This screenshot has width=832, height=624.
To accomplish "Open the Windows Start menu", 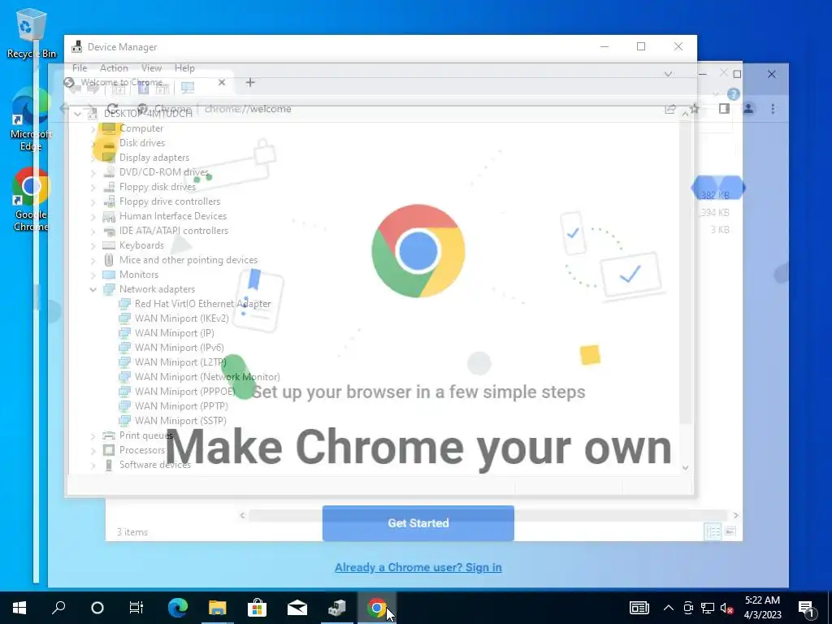I will coord(19,608).
